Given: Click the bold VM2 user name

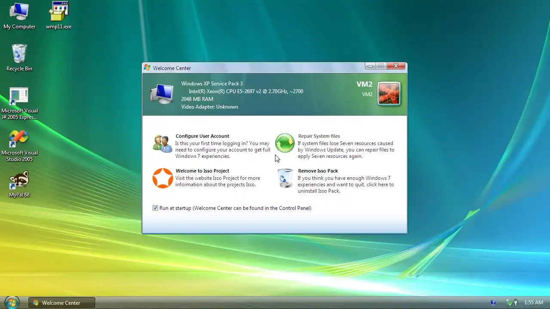Looking at the screenshot, I should [x=364, y=85].
